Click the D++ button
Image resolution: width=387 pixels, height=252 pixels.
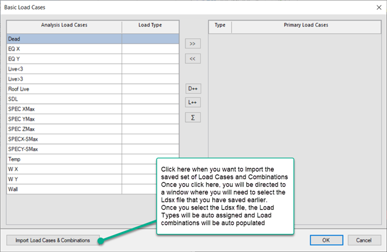pyautogui.click(x=193, y=88)
